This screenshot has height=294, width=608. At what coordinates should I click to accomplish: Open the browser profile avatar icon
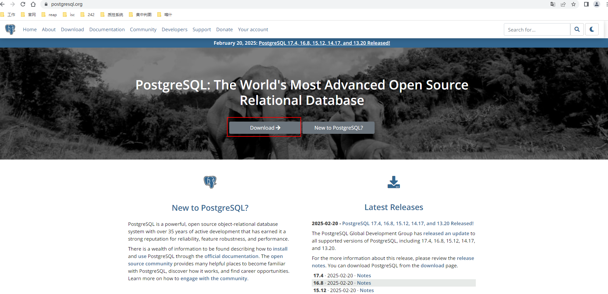point(597,4)
